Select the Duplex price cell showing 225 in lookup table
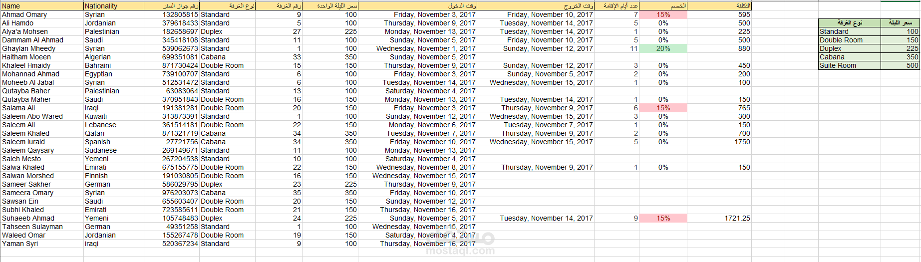Screen dimensions: 921x262 (900, 48)
